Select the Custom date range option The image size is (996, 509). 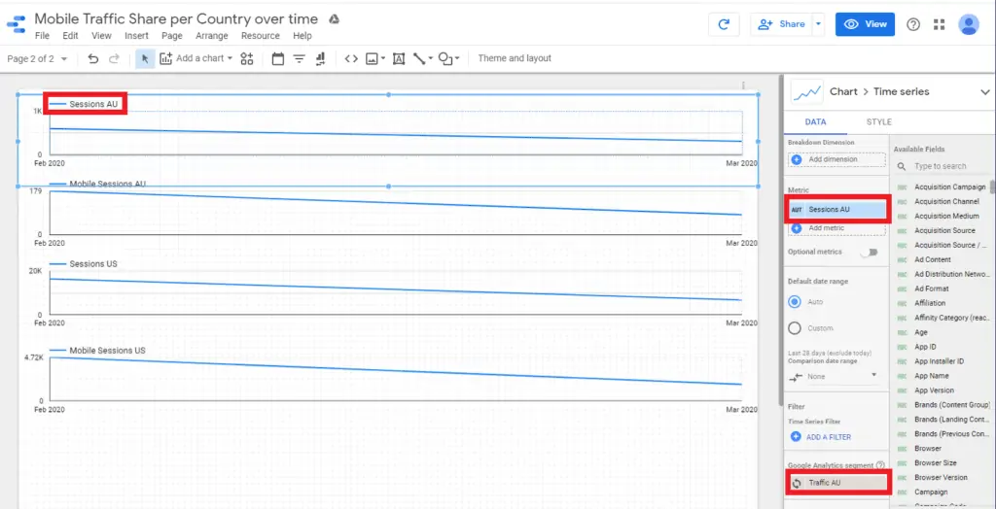[x=796, y=328]
